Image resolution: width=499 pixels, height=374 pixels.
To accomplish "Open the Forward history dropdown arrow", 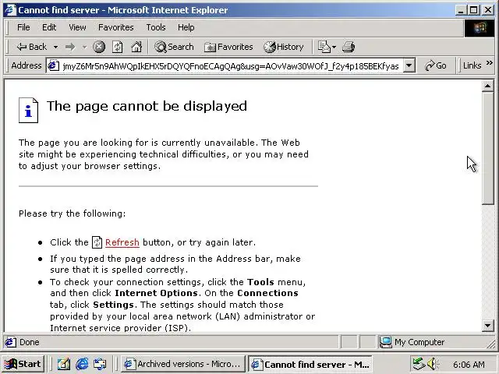I will (x=84, y=47).
